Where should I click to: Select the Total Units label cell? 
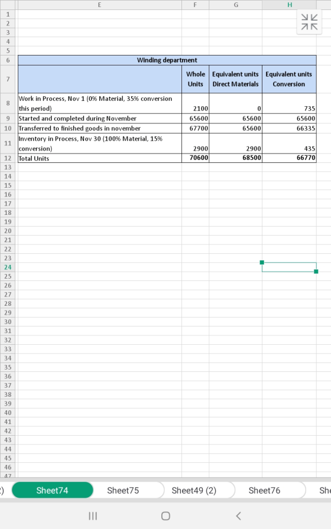tap(100, 158)
